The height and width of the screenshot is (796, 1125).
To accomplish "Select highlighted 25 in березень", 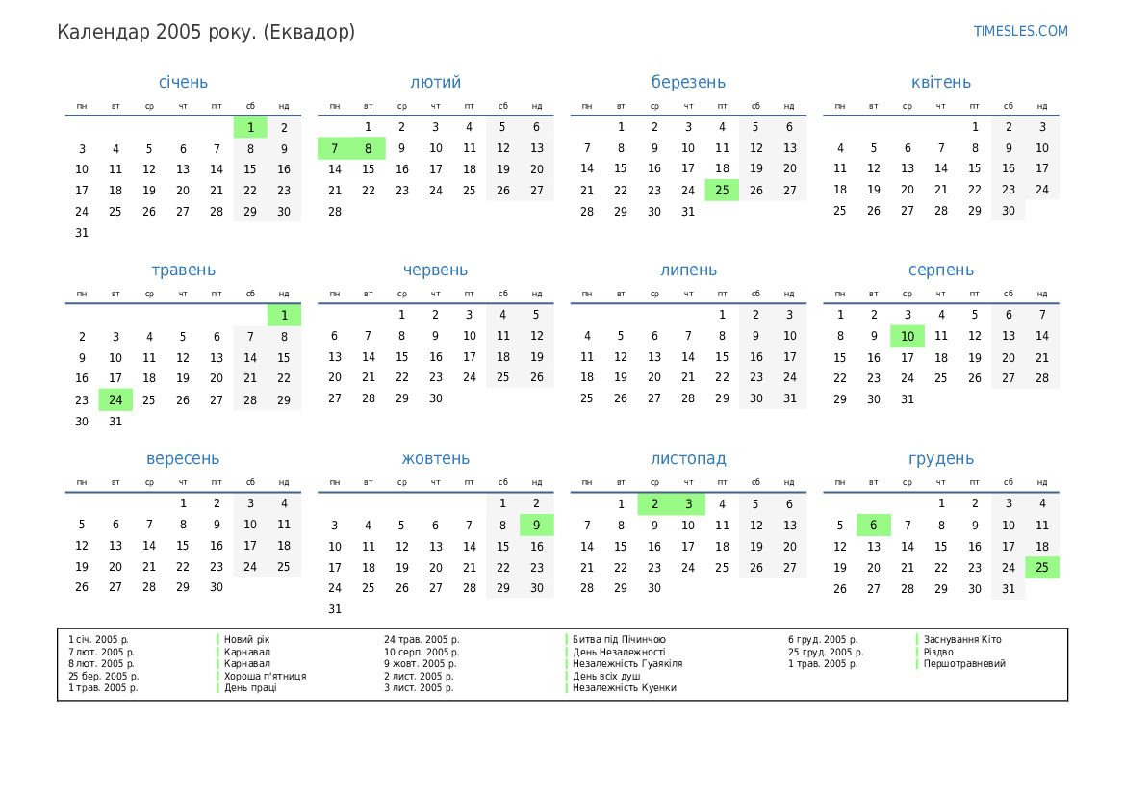I will (x=722, y=190).
